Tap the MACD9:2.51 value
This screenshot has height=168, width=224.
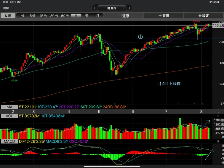click(x=57, y=141)
